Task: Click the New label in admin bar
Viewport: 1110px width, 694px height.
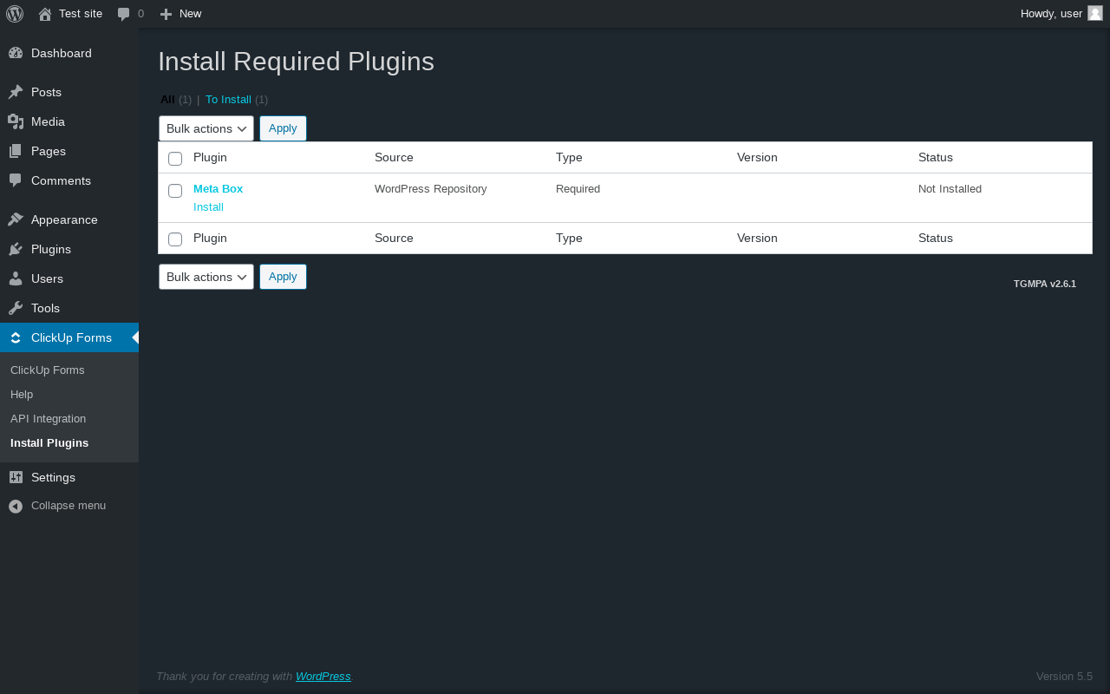Action: (x=190, y=14)
